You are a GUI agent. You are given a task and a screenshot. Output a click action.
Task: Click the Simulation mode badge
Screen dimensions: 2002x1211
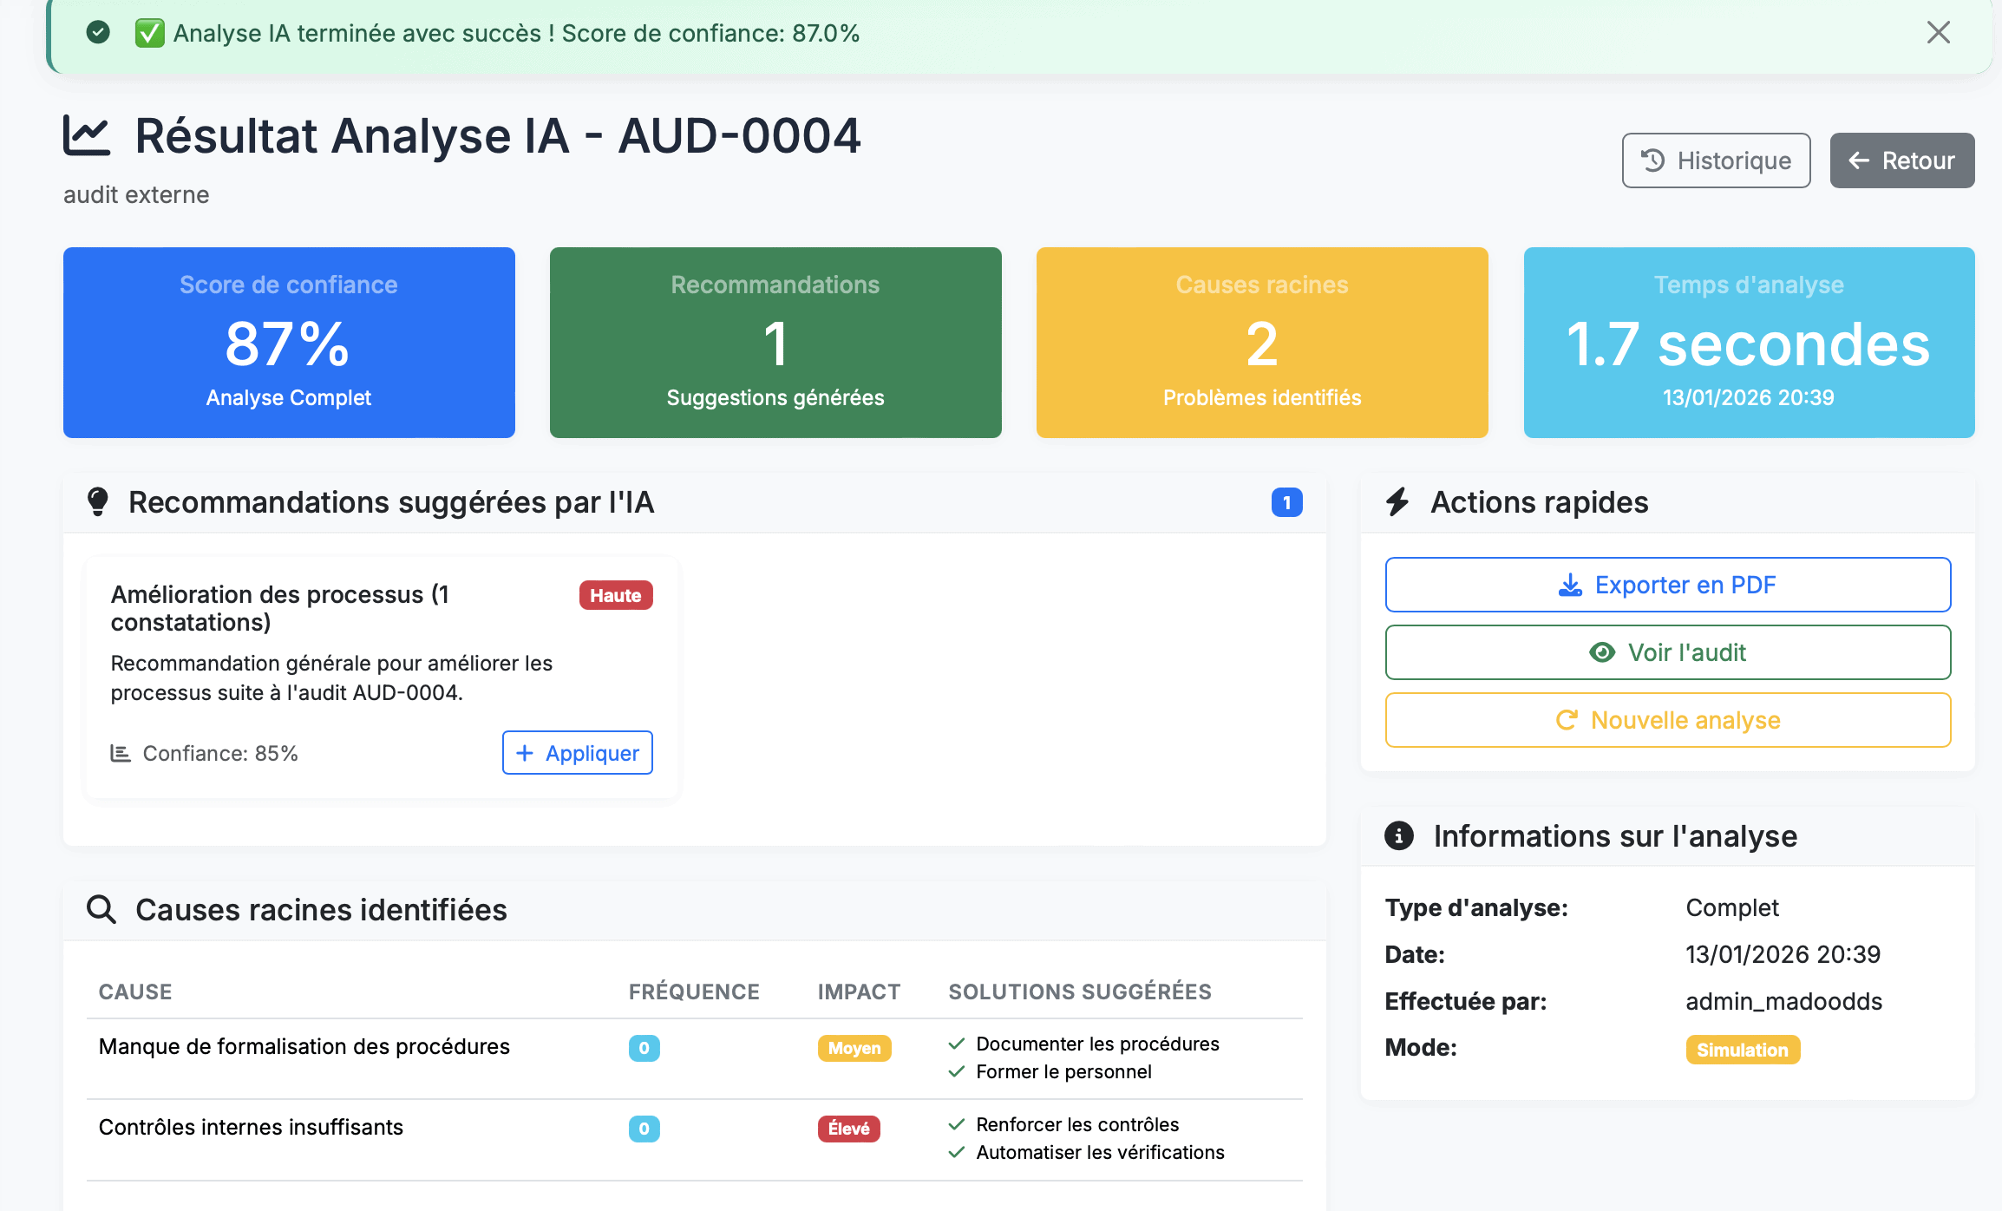[x=1743, y=1049]
